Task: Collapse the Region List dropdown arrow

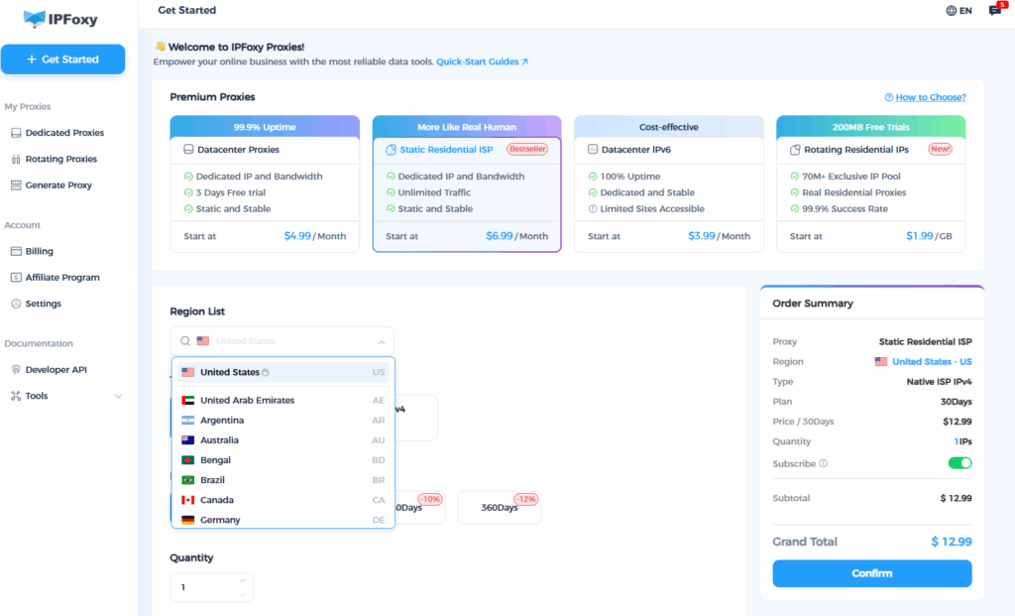Action: pos(382,341)
